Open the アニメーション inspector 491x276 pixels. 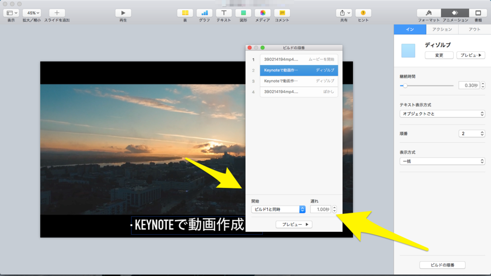point(455,13)
